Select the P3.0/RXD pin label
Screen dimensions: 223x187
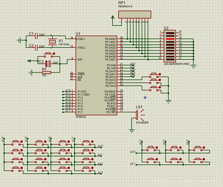click(x=110, y=92)
